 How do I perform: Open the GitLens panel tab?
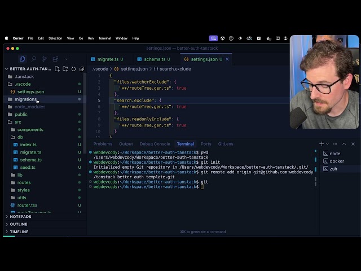[226, 144]
